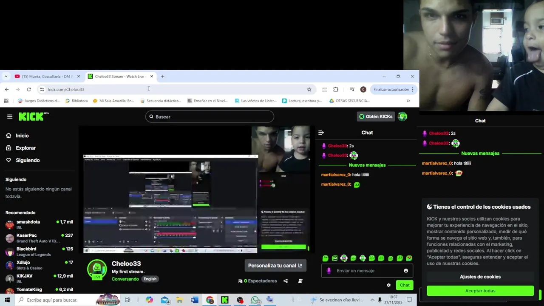Open Secuencia didáctica bookmark
Viewport: 544px width, 306px height.
(161, 101)
